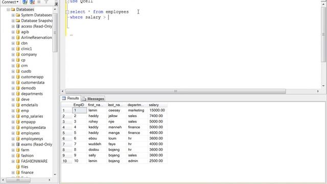Select row header number 10
The height and width of the screenshot is (184, 327).
67,161
